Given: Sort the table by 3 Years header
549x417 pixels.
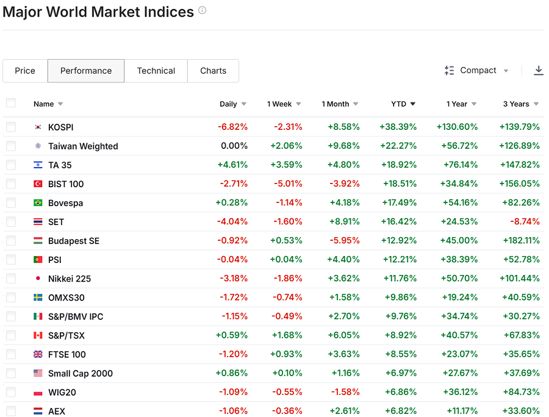Looking at the screenshot, I should tap(516, 104).
